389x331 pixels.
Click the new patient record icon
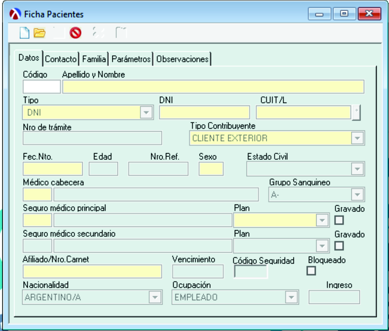coord(24,33)
